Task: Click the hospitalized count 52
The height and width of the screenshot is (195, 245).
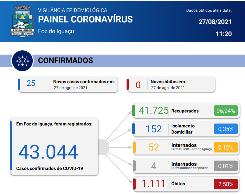Action: [154, 147]
